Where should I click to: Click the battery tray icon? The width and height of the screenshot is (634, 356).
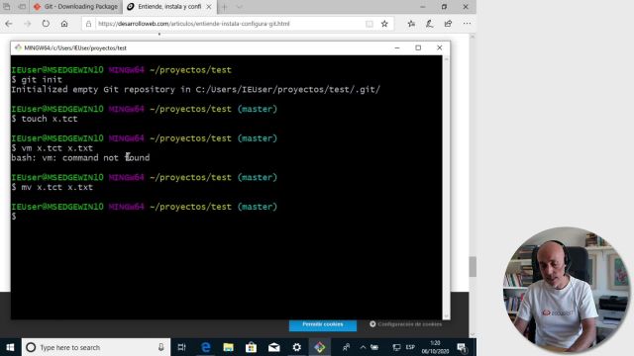pos(374,347)
